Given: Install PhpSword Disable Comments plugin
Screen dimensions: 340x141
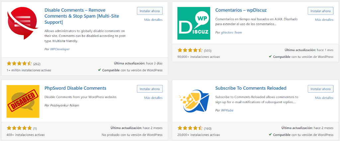Looking at the screenshot, I should point(150,89).
